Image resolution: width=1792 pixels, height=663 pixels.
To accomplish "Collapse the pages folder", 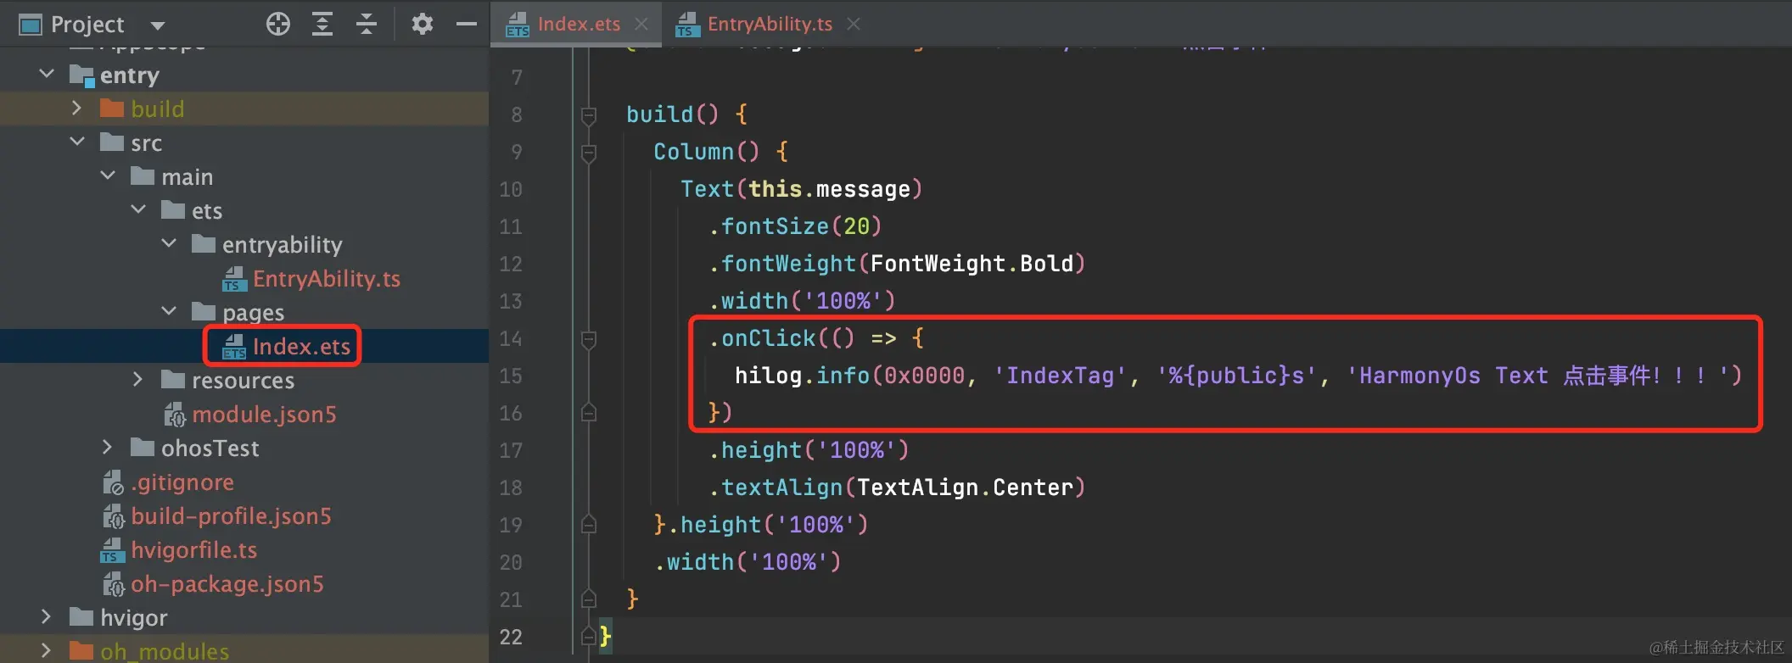I will [169, 312].
